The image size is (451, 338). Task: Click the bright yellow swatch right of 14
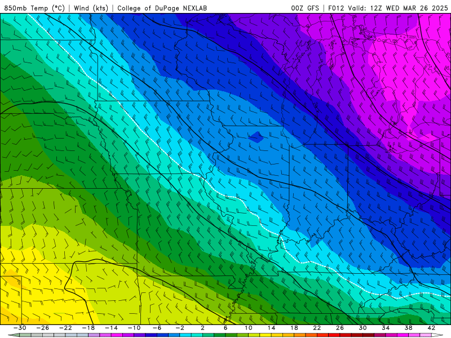(277, 335)
